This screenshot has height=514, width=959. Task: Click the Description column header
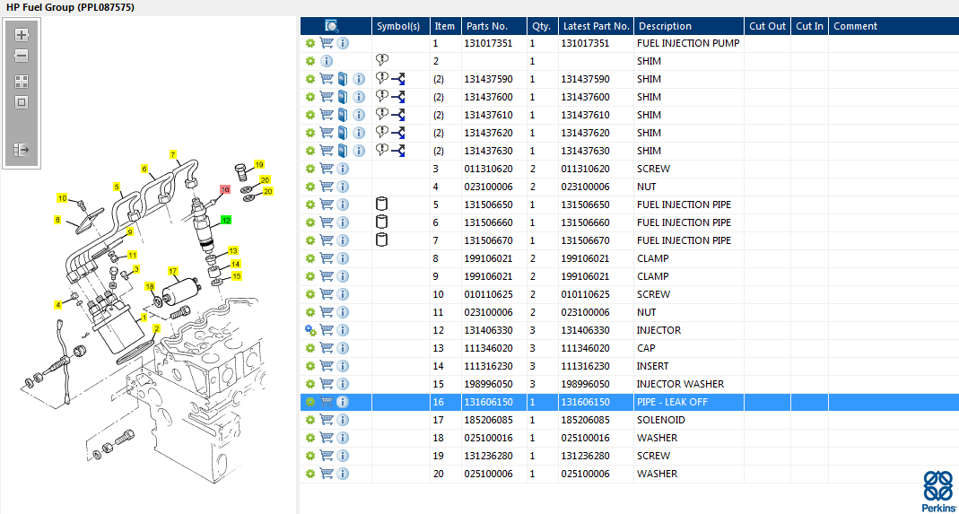coord(665,26)
